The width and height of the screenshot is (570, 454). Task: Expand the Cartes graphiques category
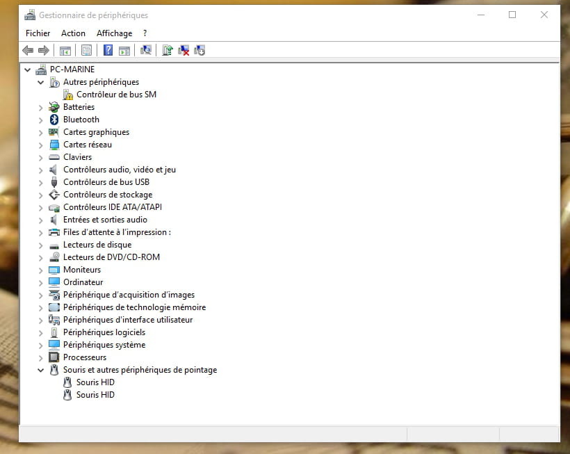41,132
